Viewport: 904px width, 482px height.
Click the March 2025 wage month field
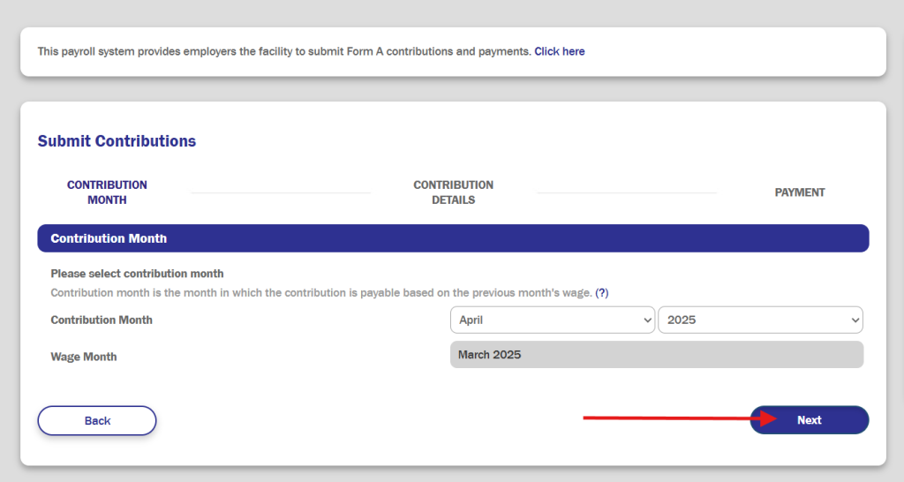click(657, 355)
